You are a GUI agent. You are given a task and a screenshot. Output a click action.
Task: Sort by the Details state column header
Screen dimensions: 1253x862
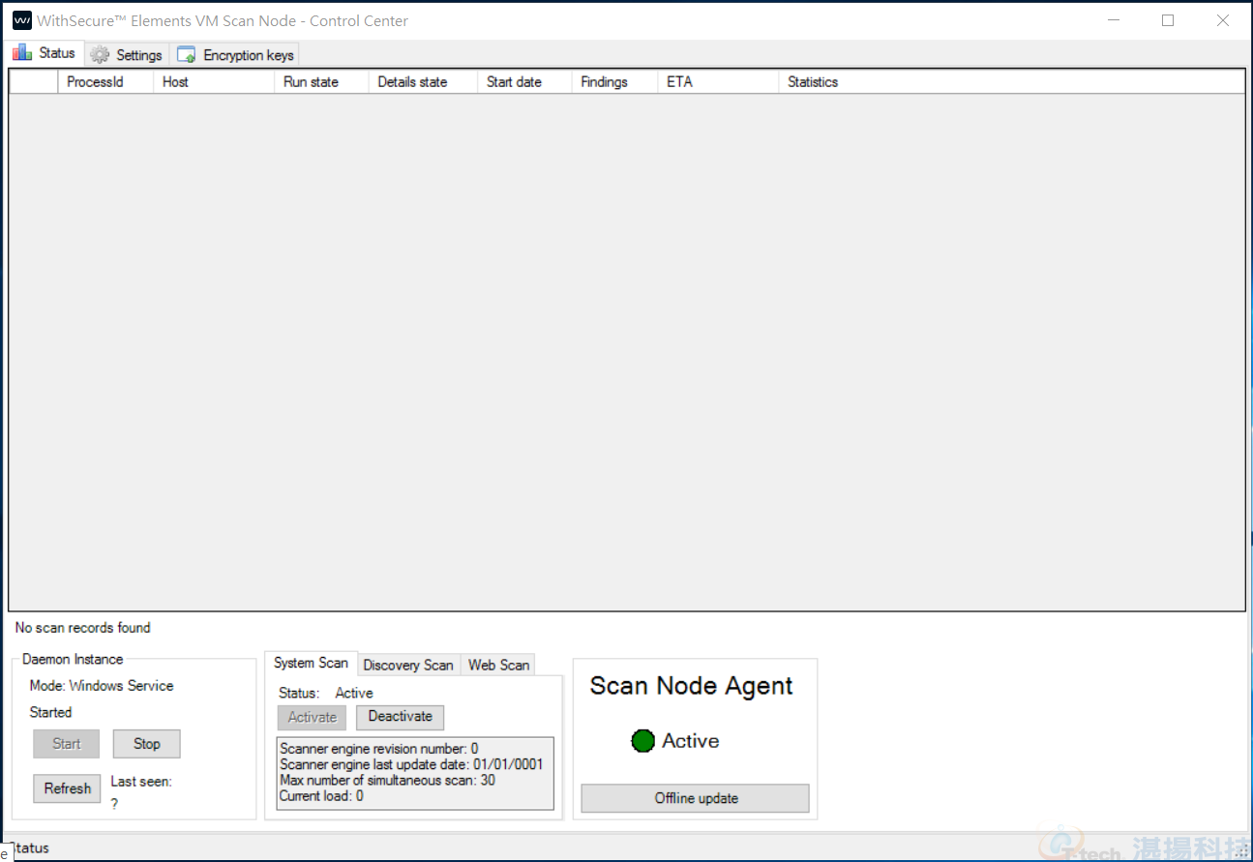tap(424, 82)
